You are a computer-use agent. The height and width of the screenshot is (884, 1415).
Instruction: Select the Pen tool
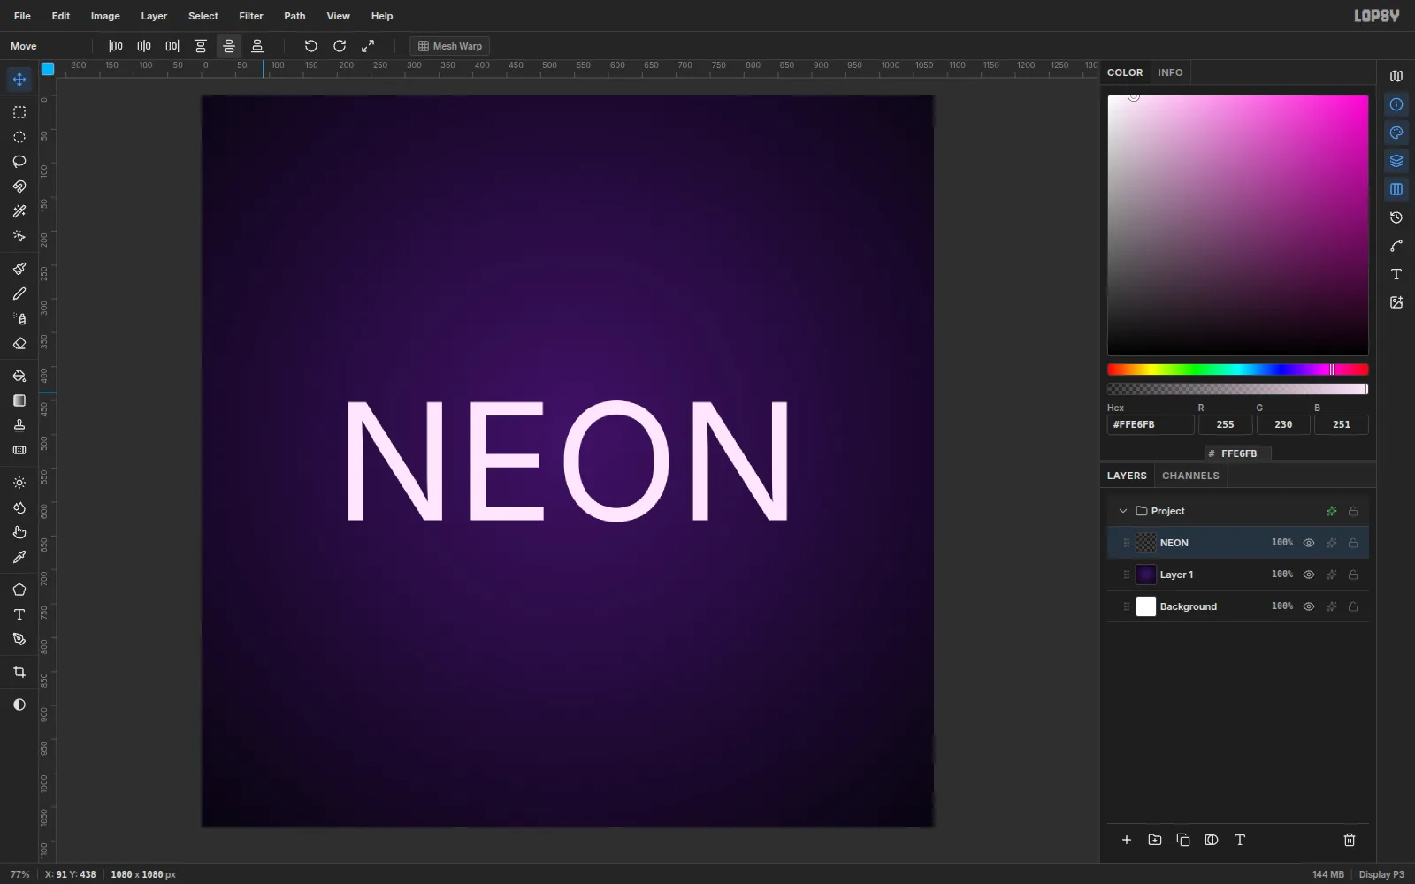[19, 639]
